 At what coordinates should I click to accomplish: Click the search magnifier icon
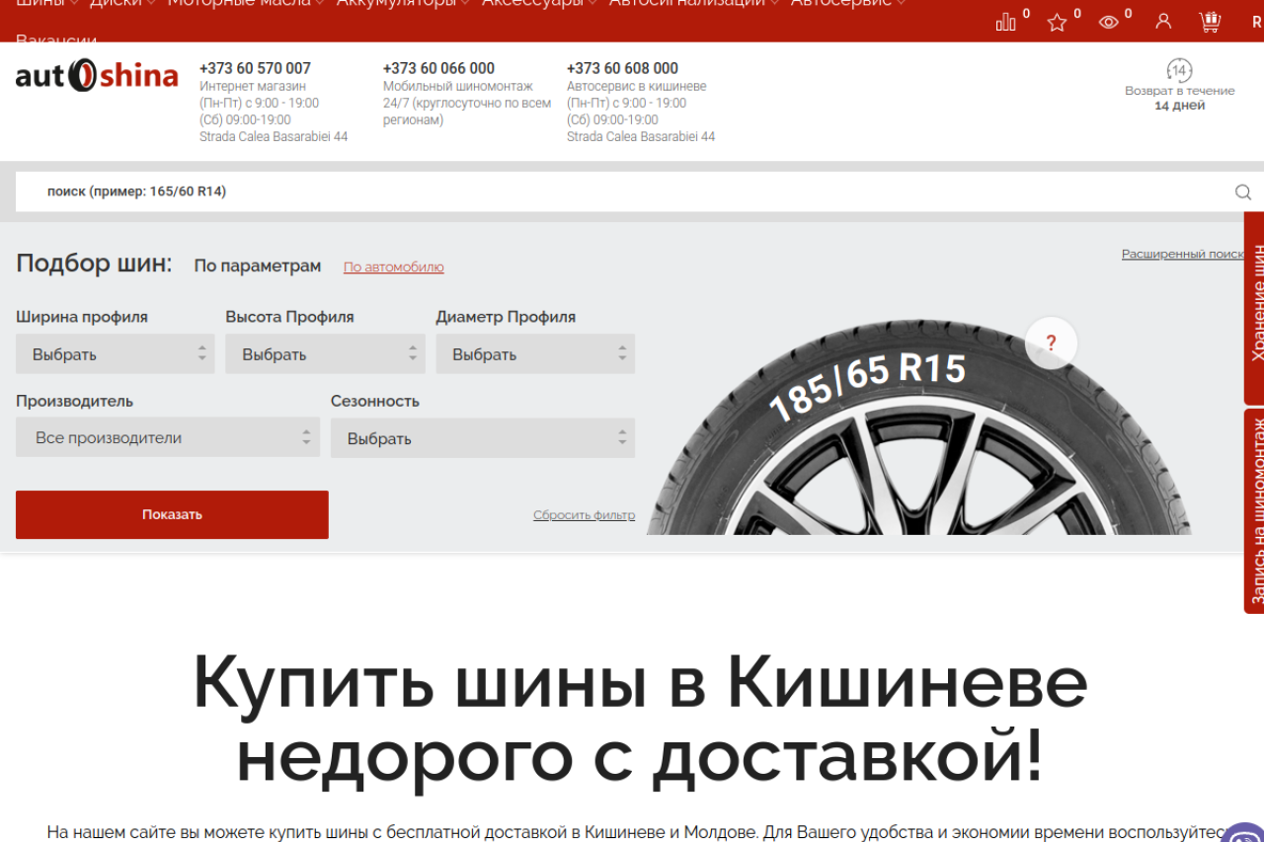[1243, 191]
